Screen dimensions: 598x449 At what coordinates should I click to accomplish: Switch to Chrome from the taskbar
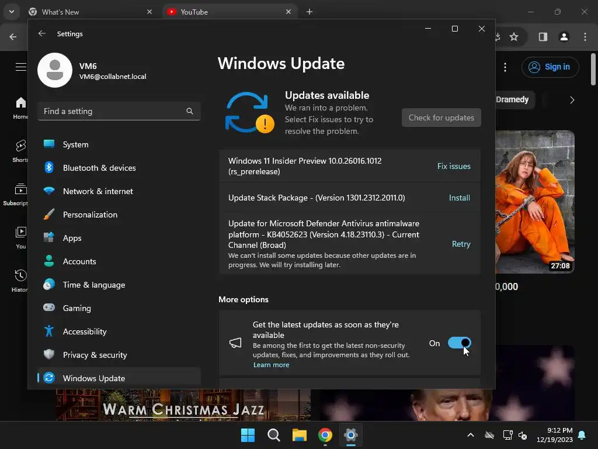coord(325,435)
